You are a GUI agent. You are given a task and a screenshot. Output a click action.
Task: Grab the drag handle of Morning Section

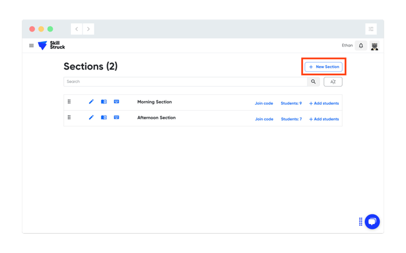(x=69, y=102)
